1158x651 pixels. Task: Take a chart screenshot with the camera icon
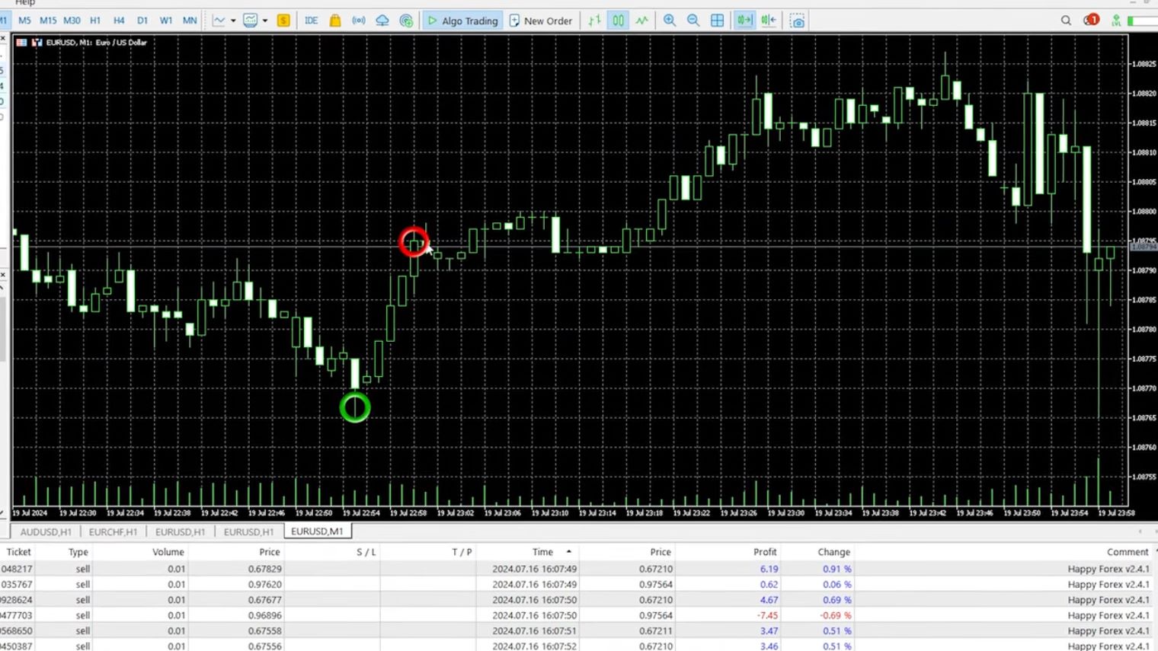click(x=797, y=21)
